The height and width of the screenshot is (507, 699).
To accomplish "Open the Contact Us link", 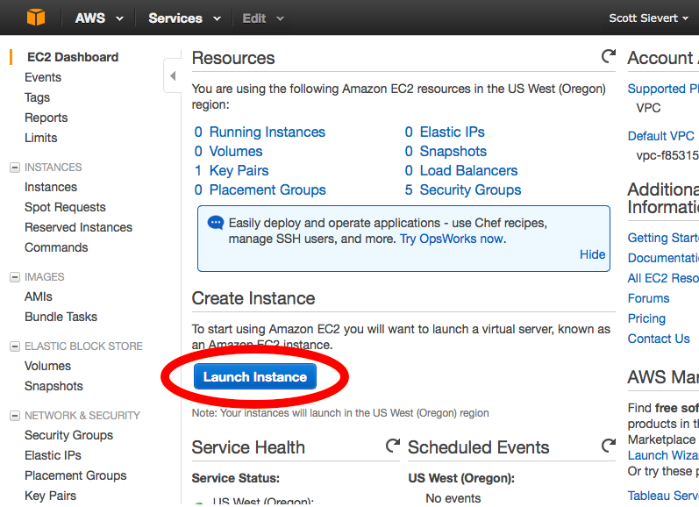I will 659,339.
